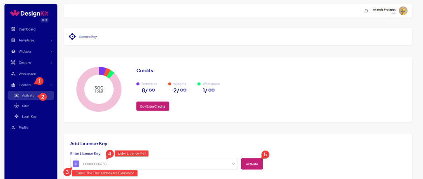Click the Profile person icon
The image size is (423, 179).
pyautogui.click(x=13, y=127)
